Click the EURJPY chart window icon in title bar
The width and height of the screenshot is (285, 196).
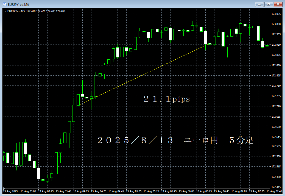point(5,5)
